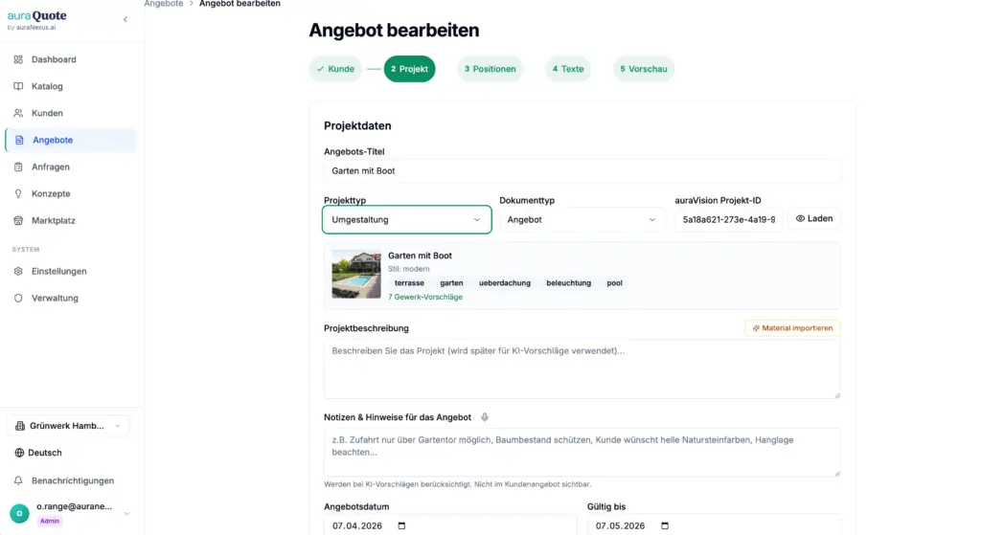Click the Kunden people icon
The image size is (981, 535).
[x=18, y=113]
